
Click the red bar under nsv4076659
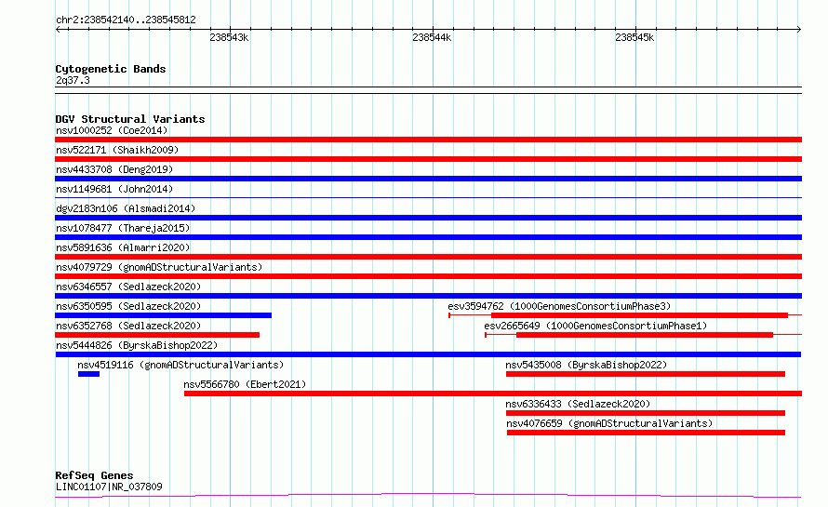[646, 433]
